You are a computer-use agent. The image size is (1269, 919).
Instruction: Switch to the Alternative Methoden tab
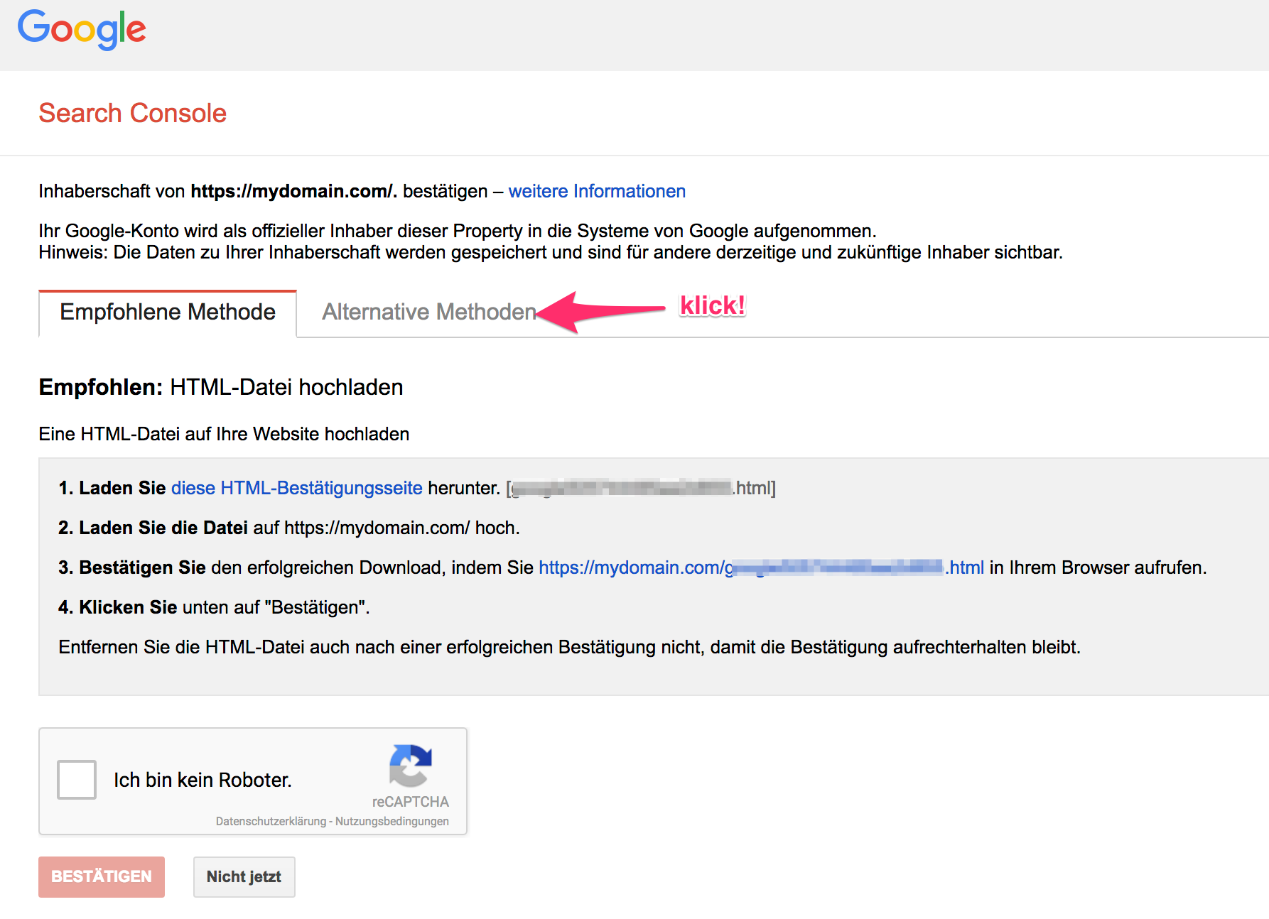pos(428,312)
